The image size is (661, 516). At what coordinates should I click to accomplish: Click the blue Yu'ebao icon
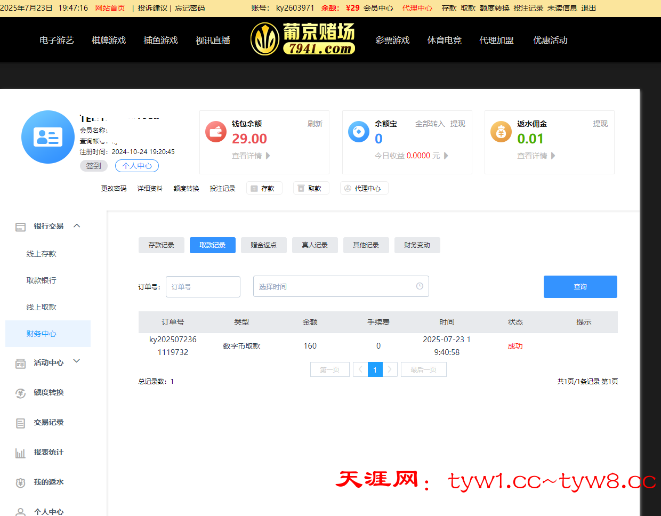358,132
